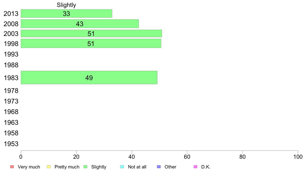
Task: Click the magenta D.K. legend swatch
Action: pyautogui.click(x=195, y=167)
